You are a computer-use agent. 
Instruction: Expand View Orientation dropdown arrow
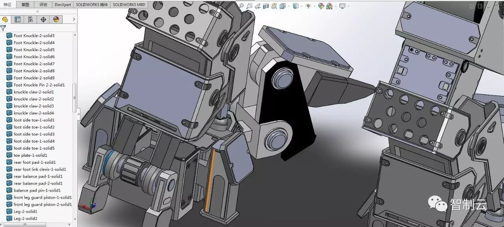point(289,6)
